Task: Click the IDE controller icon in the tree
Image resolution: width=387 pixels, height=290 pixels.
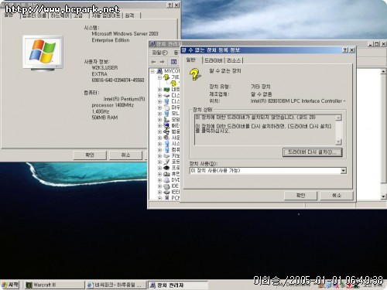Action: [x=166, y=186]
